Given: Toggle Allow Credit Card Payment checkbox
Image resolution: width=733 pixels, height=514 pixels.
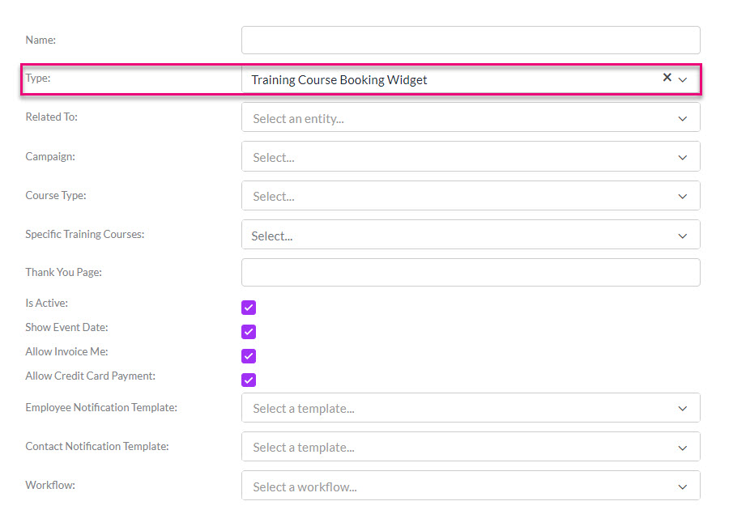Looking at the screenshot, I should pos(249,380).
